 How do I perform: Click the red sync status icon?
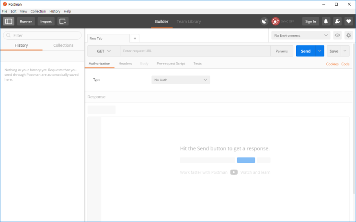[276, 21]
